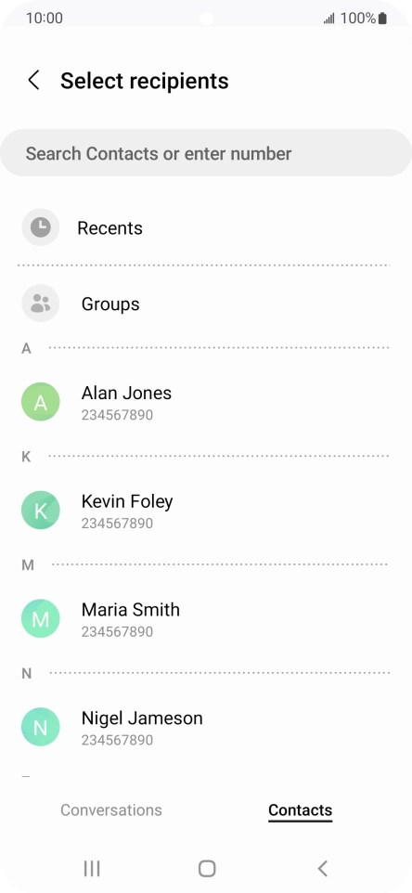Screen dimensions: 412x893
Task: Choose the Nigel Jameson contact name
Action: coord(142,718)
